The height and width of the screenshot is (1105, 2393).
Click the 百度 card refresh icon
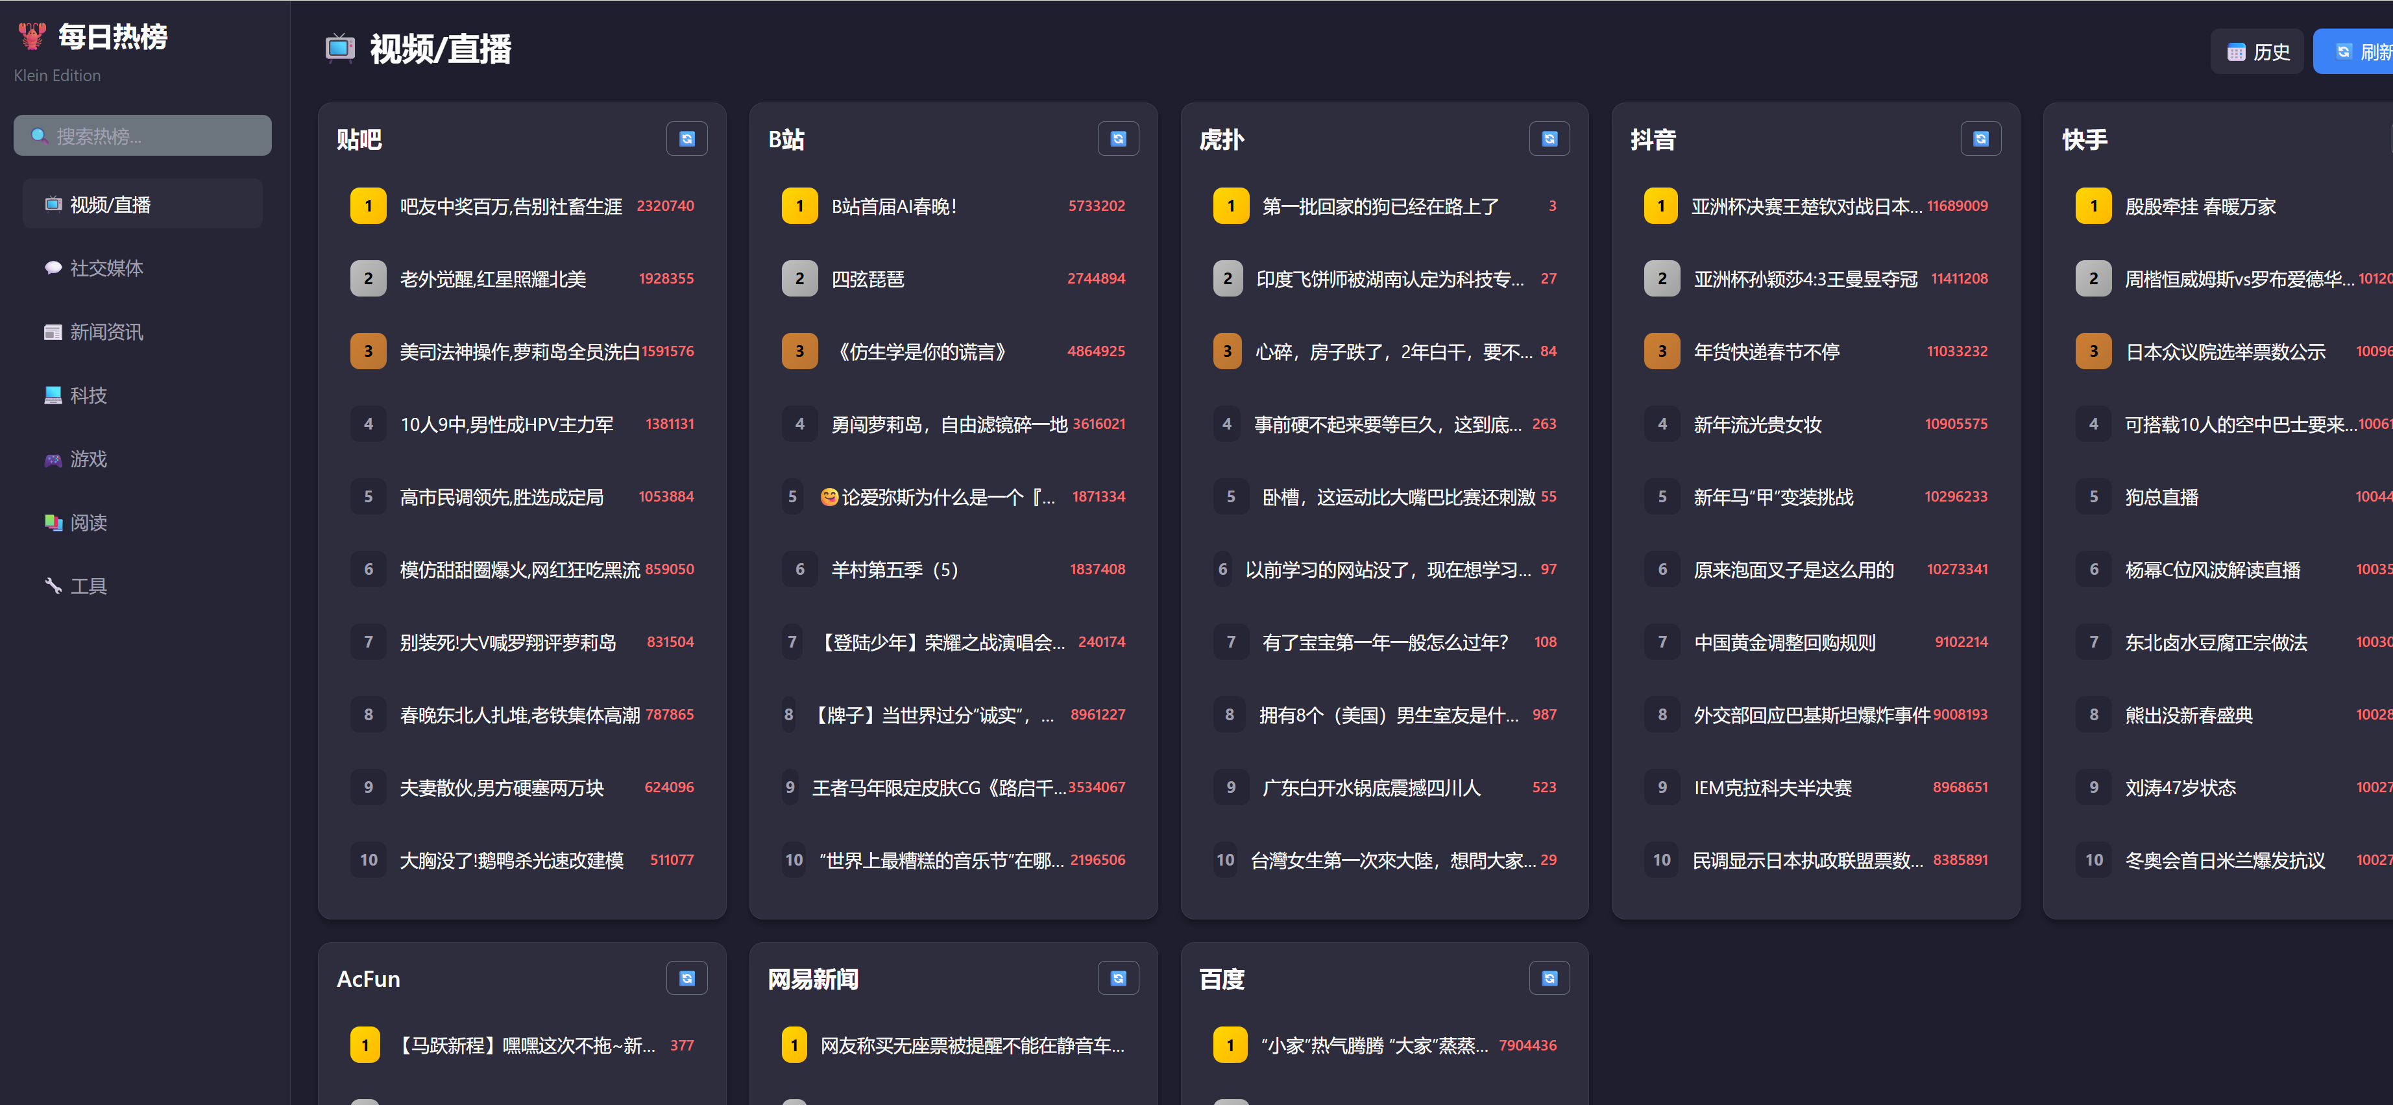click(1549, 978)
